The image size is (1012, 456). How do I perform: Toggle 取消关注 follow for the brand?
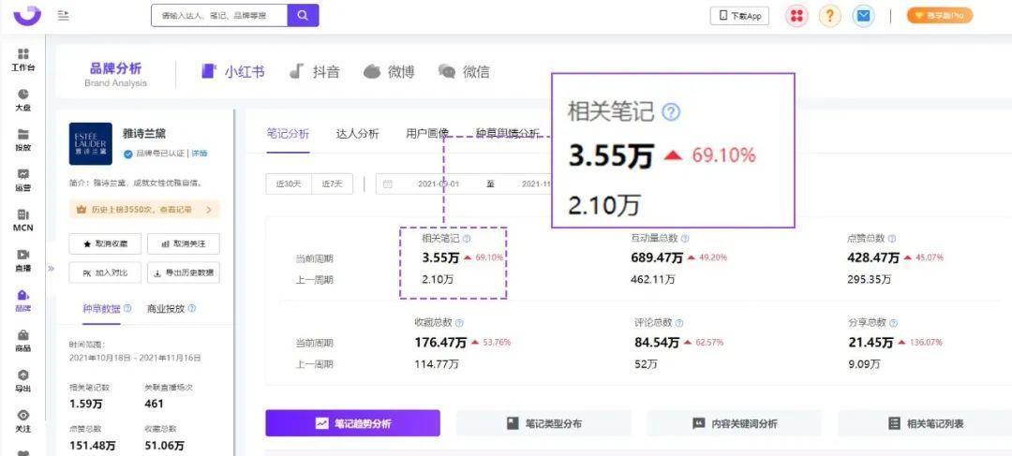(183, 243)
